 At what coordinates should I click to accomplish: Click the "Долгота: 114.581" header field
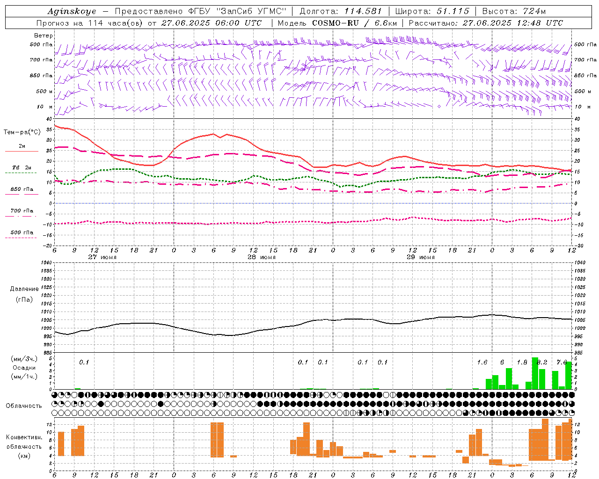pos(340,11)
